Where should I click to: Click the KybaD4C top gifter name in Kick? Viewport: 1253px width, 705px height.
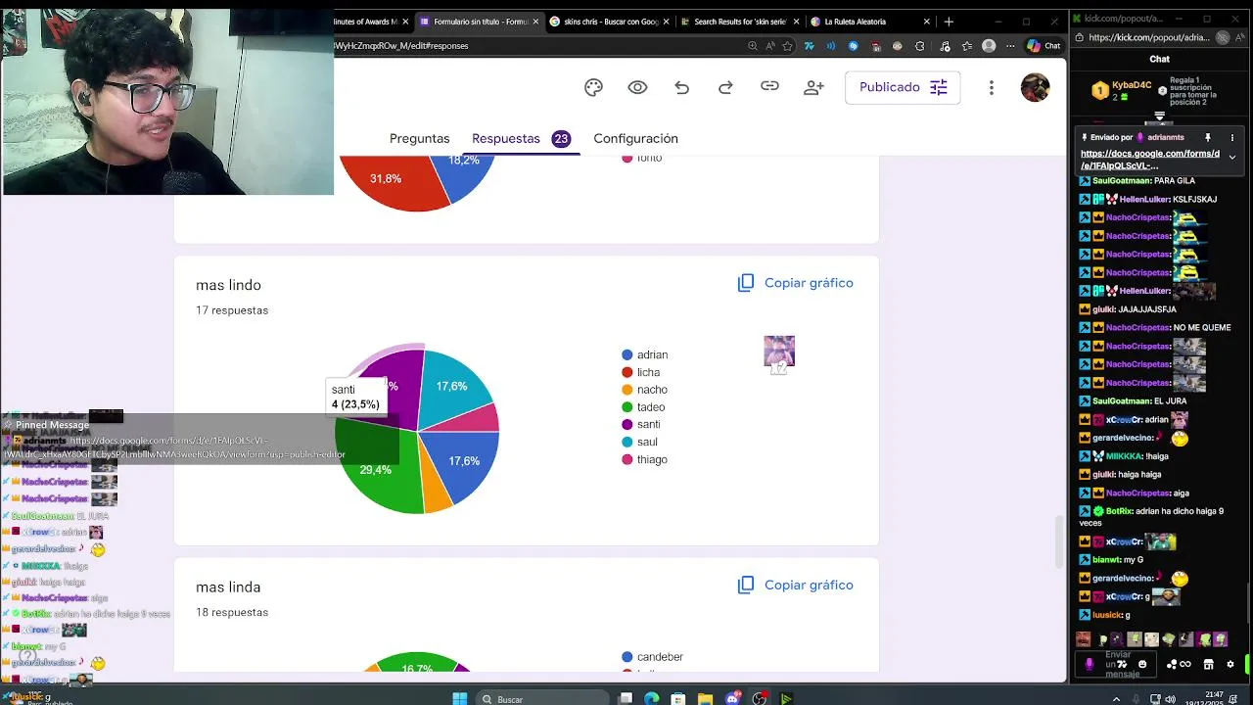(1131, 85)
